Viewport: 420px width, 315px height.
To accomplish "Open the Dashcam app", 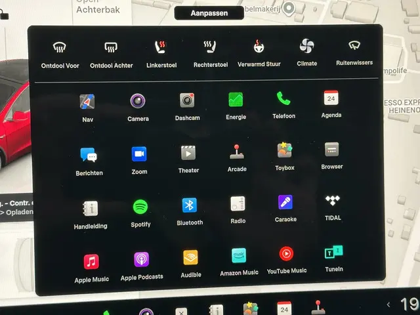I will click(187, 100).
